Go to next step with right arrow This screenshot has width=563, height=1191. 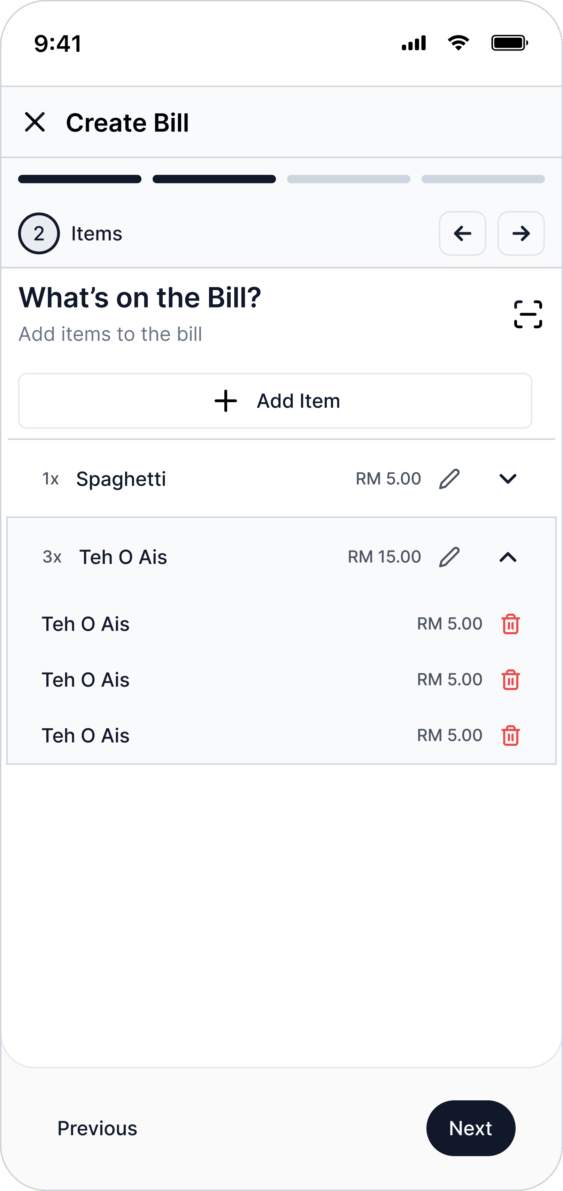click(x=520, y=234)
